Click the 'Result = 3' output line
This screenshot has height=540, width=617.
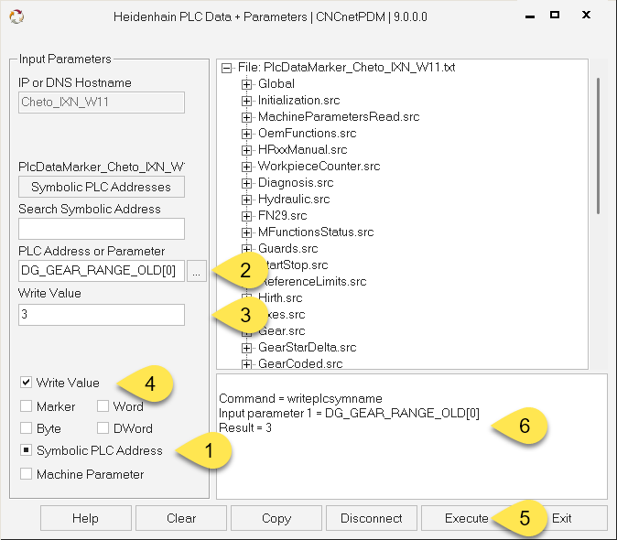[245, 427]
